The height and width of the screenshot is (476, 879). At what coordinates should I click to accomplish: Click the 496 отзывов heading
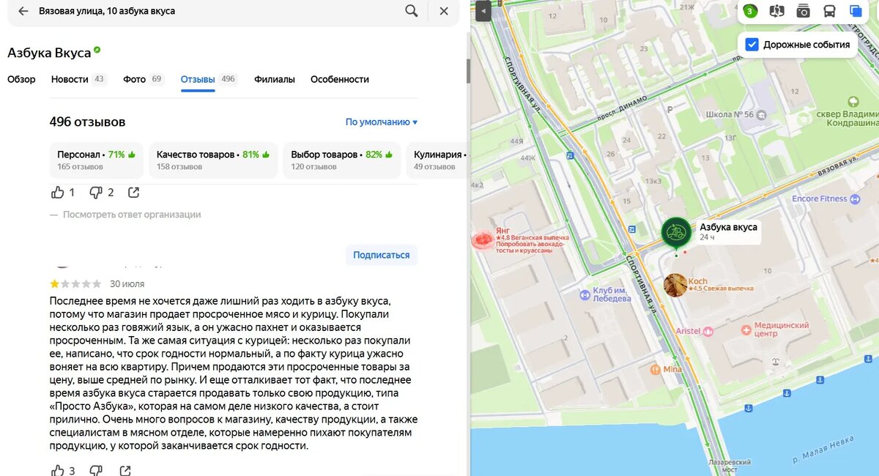coord(87,122)
